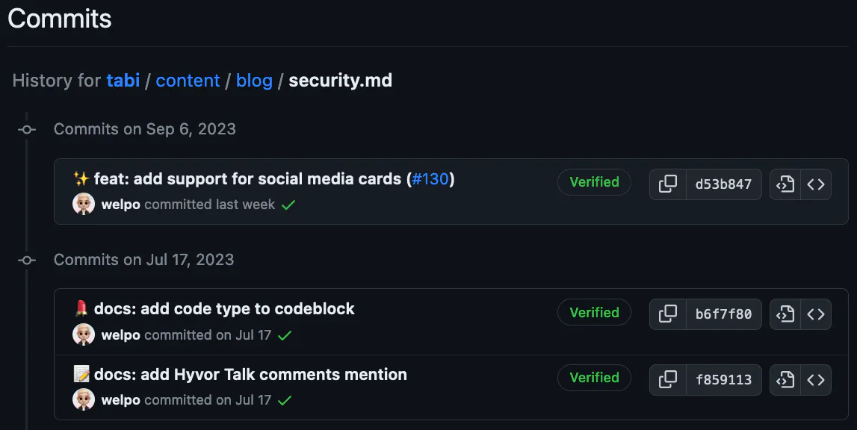This screenshot has width=857, height=430.
Task: Copy full SHA of commit b6f7f80
Action: point(667,314)
